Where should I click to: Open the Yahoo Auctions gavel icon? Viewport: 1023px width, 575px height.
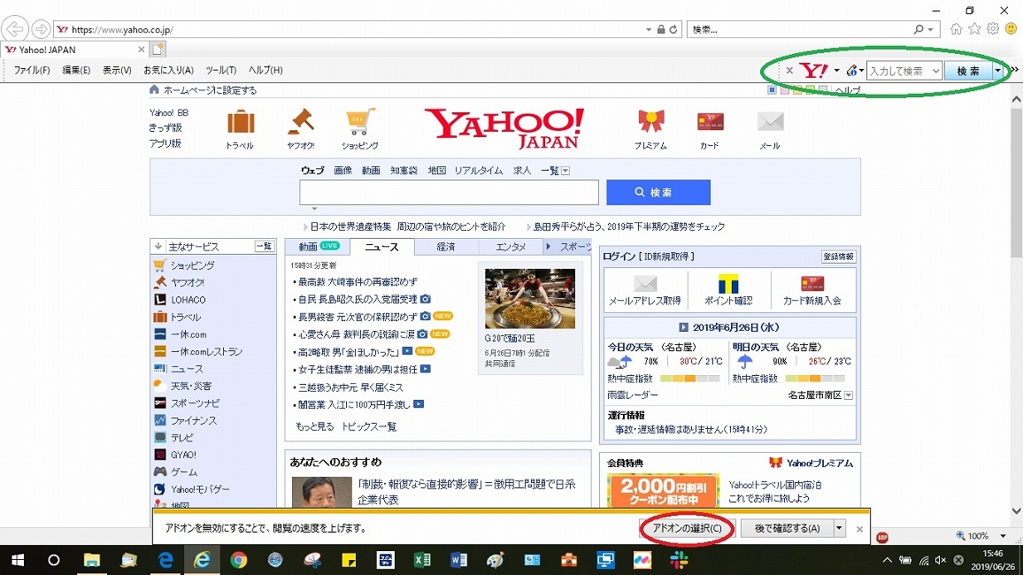[301, 121]
